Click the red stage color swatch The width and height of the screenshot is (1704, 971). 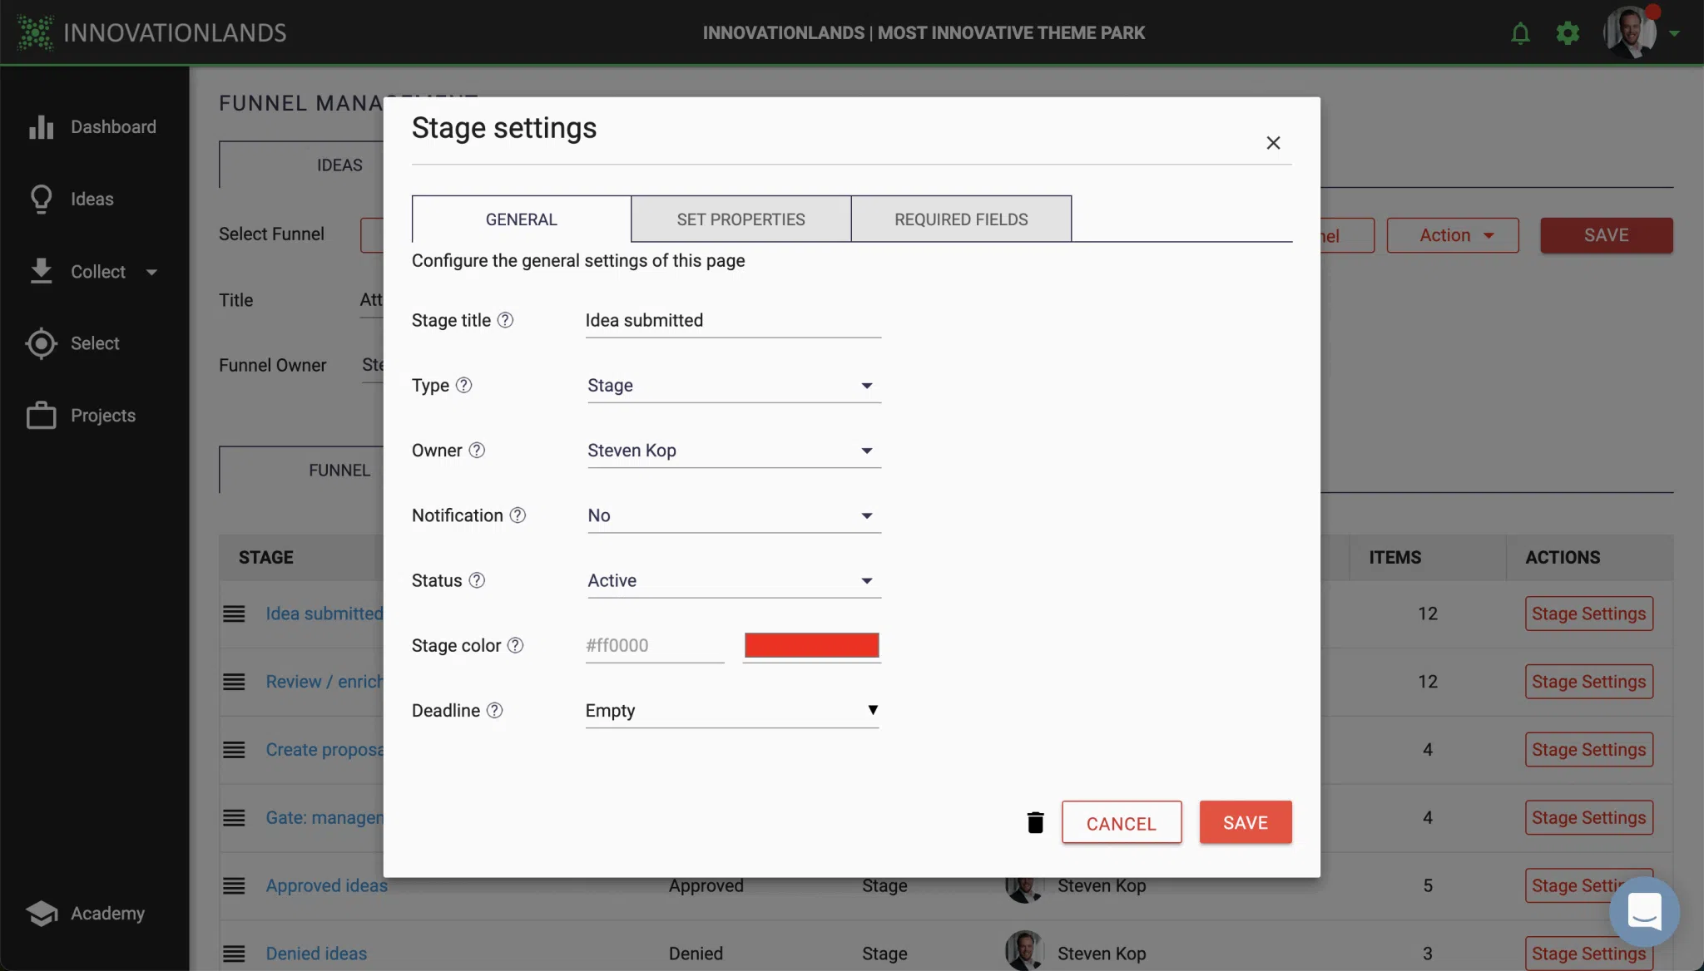tap(811, 645)
